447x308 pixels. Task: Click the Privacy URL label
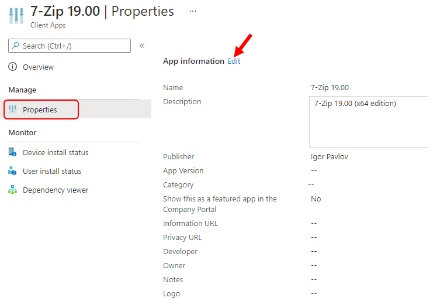coord(182,238)
